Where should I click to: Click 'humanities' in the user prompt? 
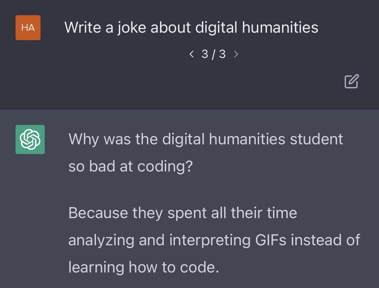point(280,27)
